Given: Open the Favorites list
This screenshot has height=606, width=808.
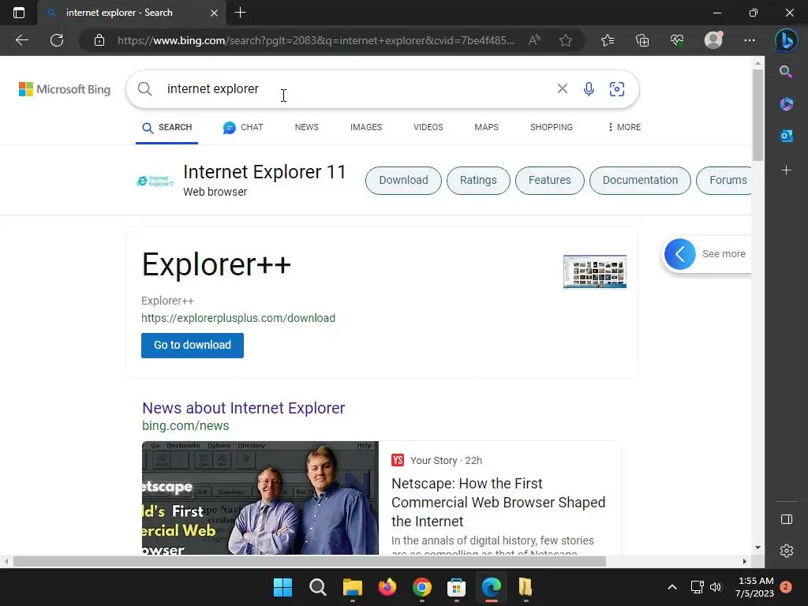Looking at the screenshot, I should pos(608,40).
